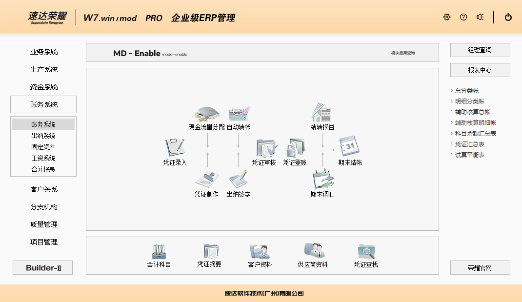The image size is (522, 302).
Task: Click the 期末结帐 period closing calendar icon
Action: [x=350, y=147]
